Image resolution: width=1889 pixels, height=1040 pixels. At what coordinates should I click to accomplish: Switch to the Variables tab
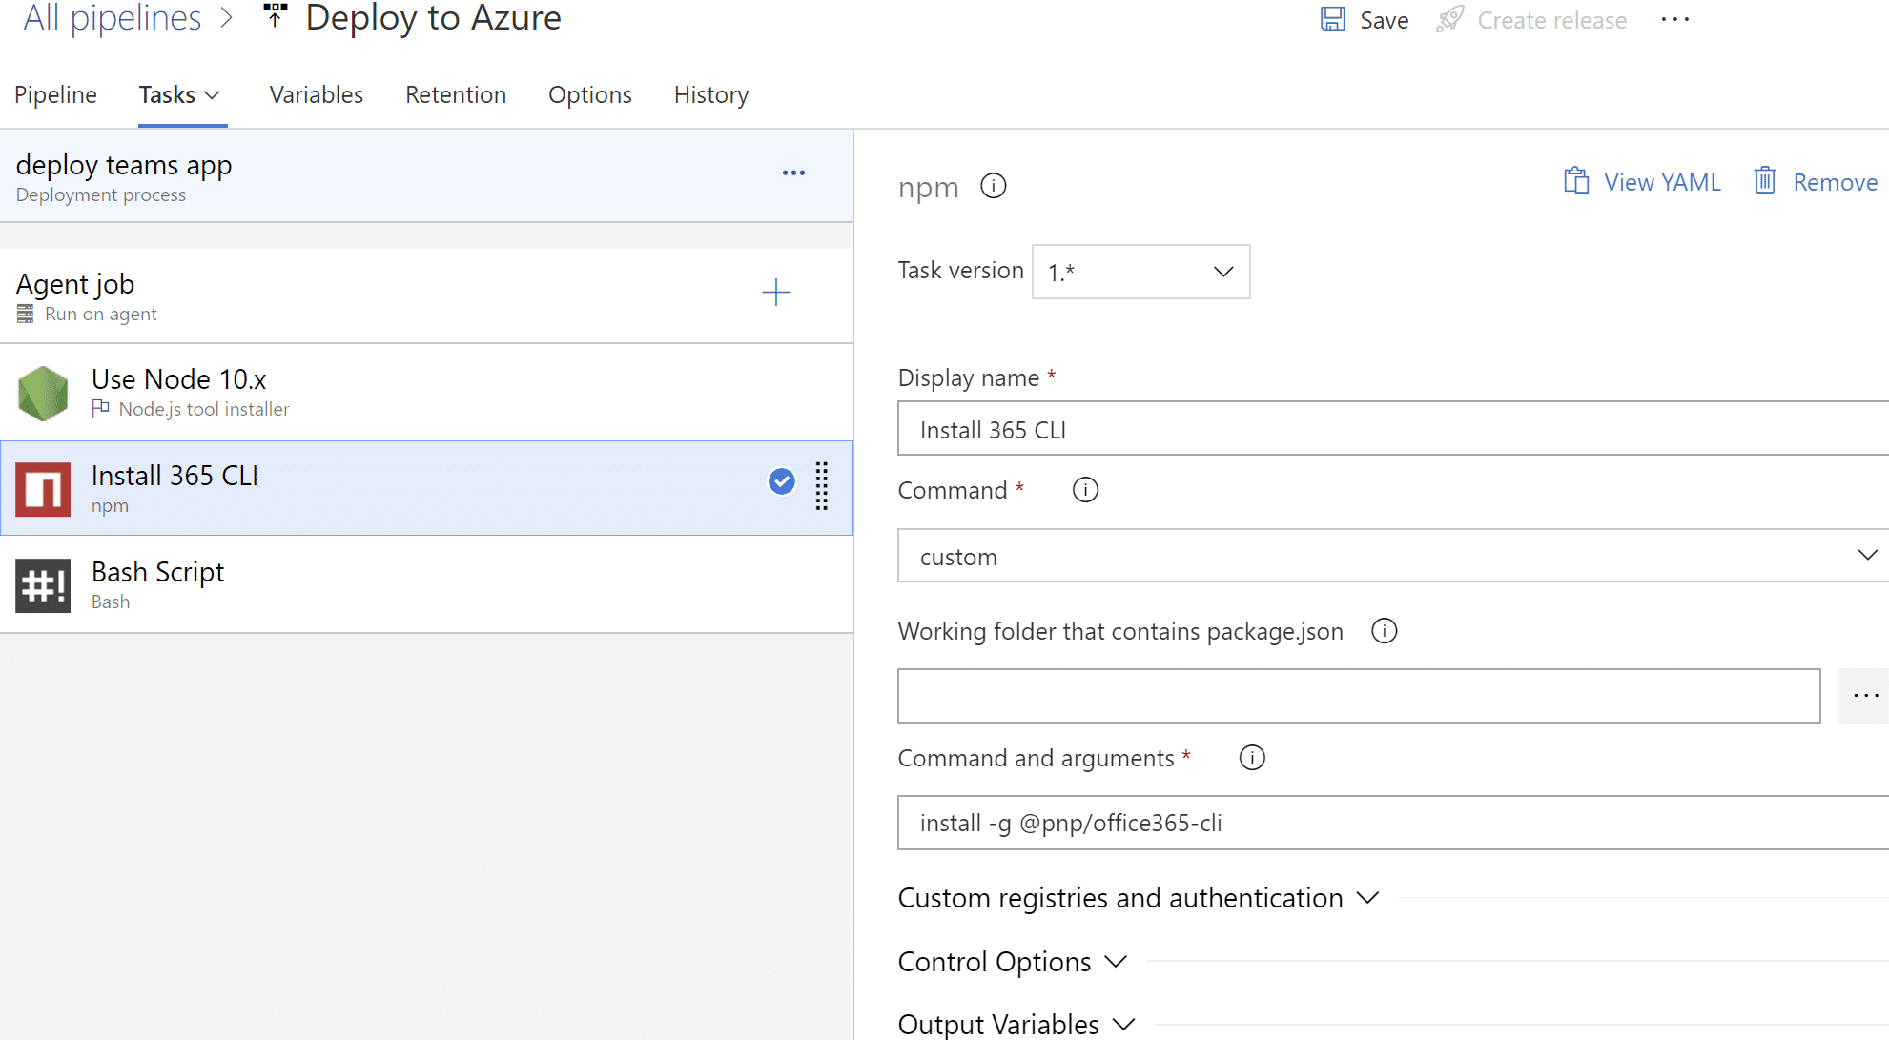point(316,95)
